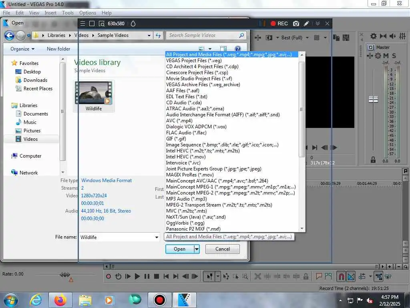Viewport: 410px width, 308px height.
Task: Select Documents library
Action: tap(36, 113)
